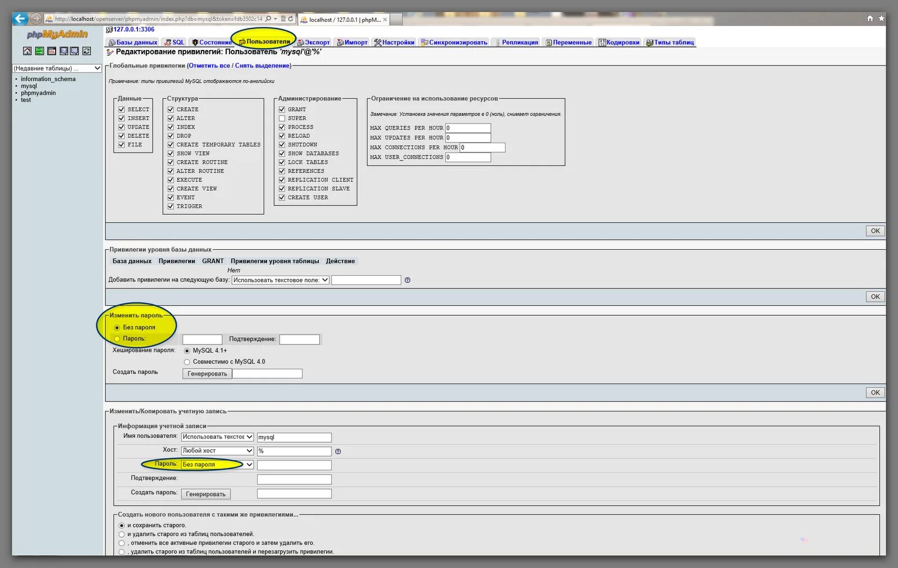Click the search magnifier in address bar

(268, 19)
